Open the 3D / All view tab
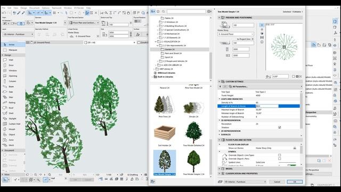341x192 pixels. tap(110, 43)
